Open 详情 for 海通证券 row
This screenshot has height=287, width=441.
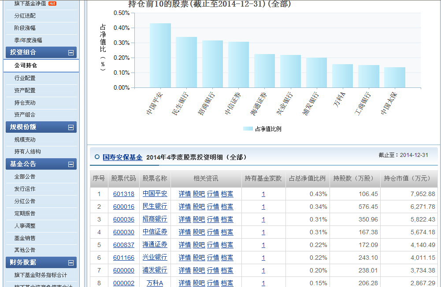coord(185,245)
